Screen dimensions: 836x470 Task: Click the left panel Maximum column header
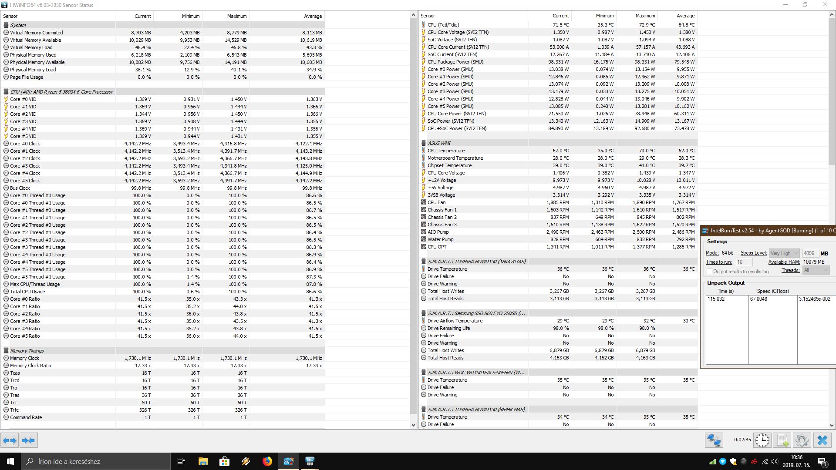[226, 16]
